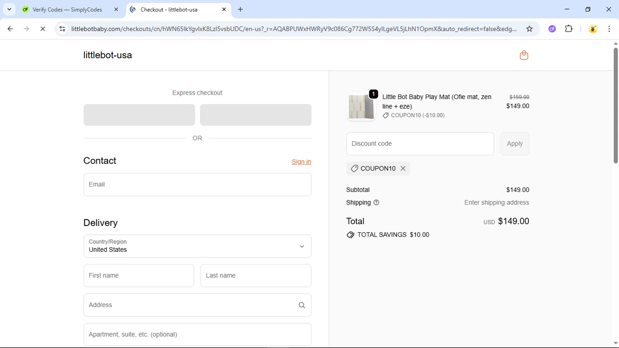Bookmark this page with the star icon

529,29
